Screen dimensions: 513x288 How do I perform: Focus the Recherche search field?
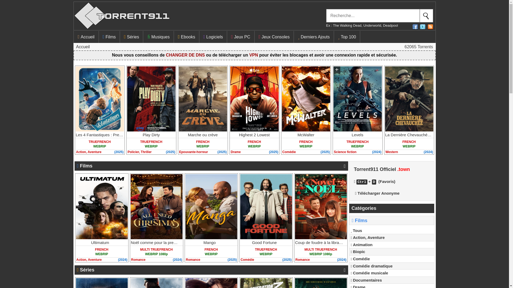point(373,16)
